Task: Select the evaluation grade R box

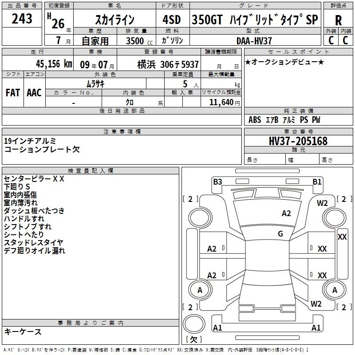Action: click(338, 20)
